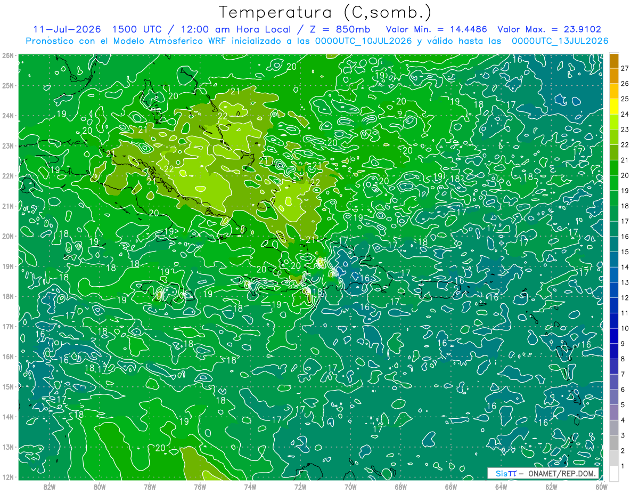
Task: Click the "16N" latitude axis label
Action: pyautogui.click(x=8, y=357)
